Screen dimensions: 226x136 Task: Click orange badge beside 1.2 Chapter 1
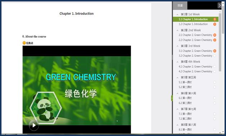214,24
